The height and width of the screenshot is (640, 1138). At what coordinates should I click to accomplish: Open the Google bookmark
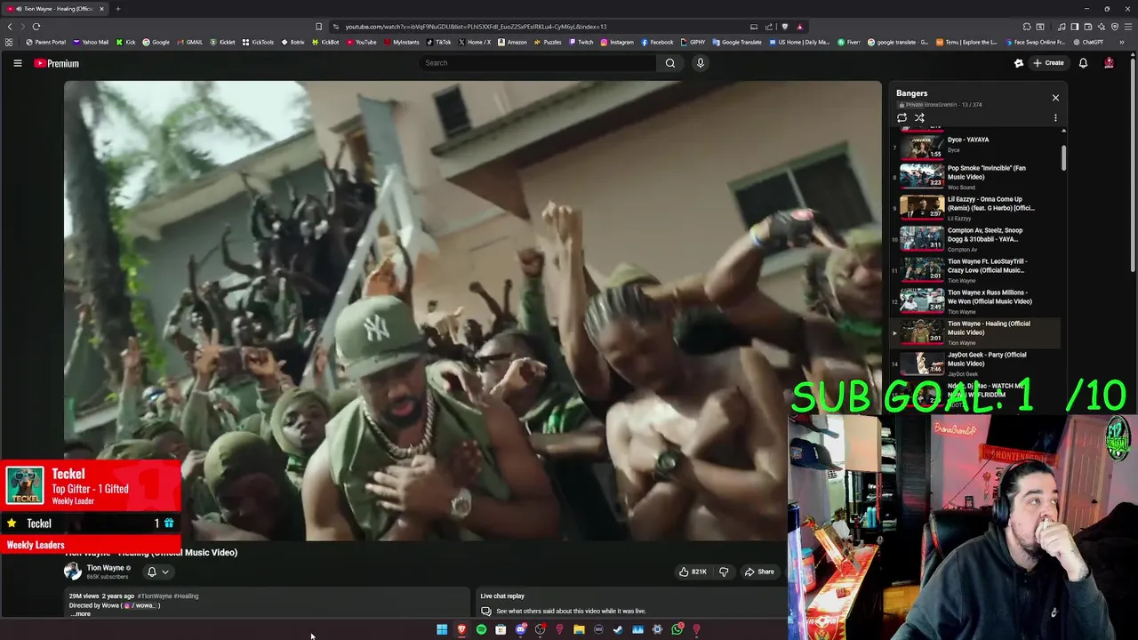point(156,42)
